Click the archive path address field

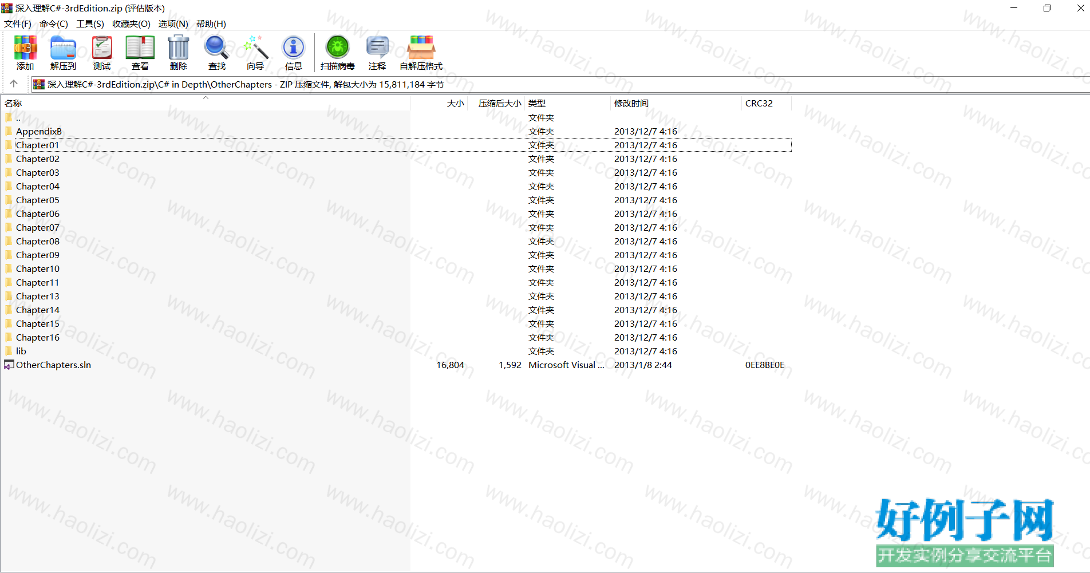(560, 84)
